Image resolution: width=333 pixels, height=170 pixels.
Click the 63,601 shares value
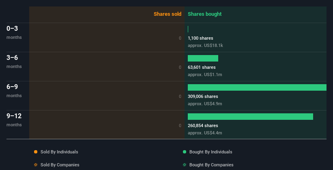[x=202, y=67]
